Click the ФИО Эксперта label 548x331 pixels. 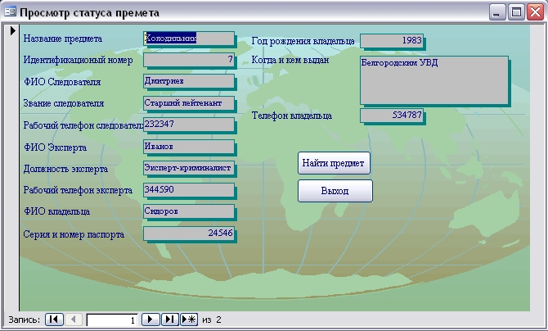(56, 147)
